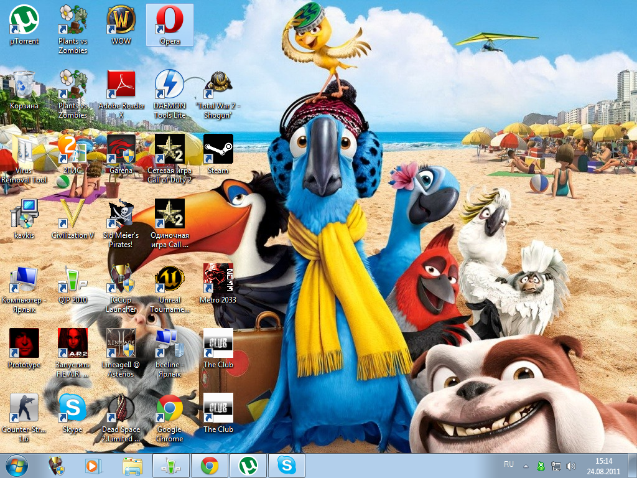Select Sid Meier's Pirates! shortcut
This screenshot has width=637, height=478.
click(x=121, y=224)
